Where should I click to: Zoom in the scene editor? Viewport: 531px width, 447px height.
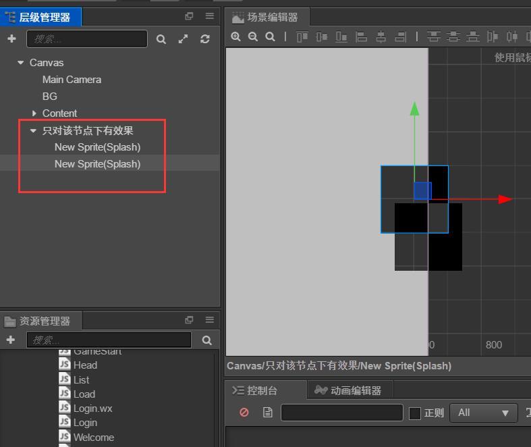[235, 36]
